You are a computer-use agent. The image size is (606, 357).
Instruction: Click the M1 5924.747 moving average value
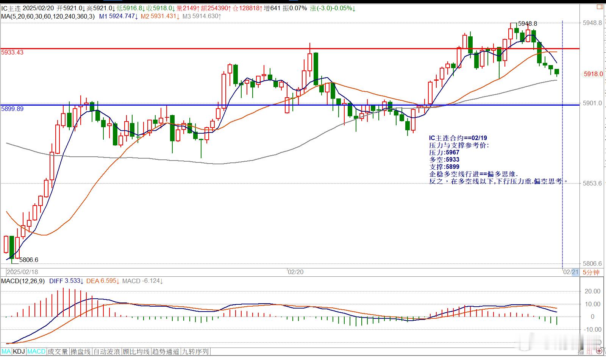119,16
